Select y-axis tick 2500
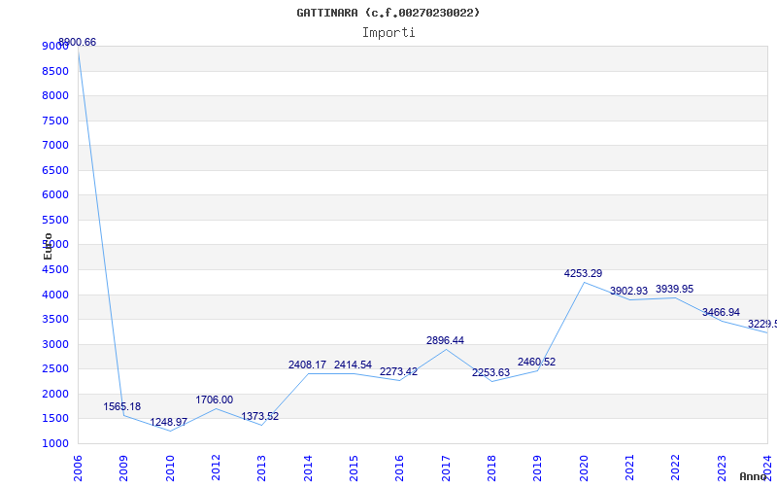This screenshot has height=486, width=777. 55,369
